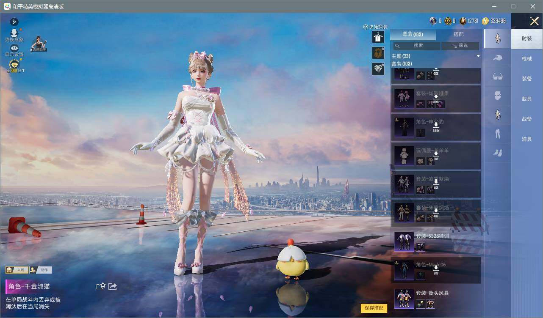Image resolution: width=543 pixels, height=318 pixels.
Task: Select the clothes hanger wardrobe icon
Action: [378, 37]
